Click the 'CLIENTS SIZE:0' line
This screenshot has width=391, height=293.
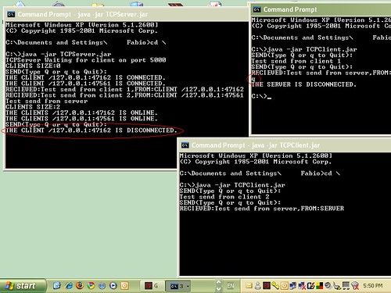[33, 66]
